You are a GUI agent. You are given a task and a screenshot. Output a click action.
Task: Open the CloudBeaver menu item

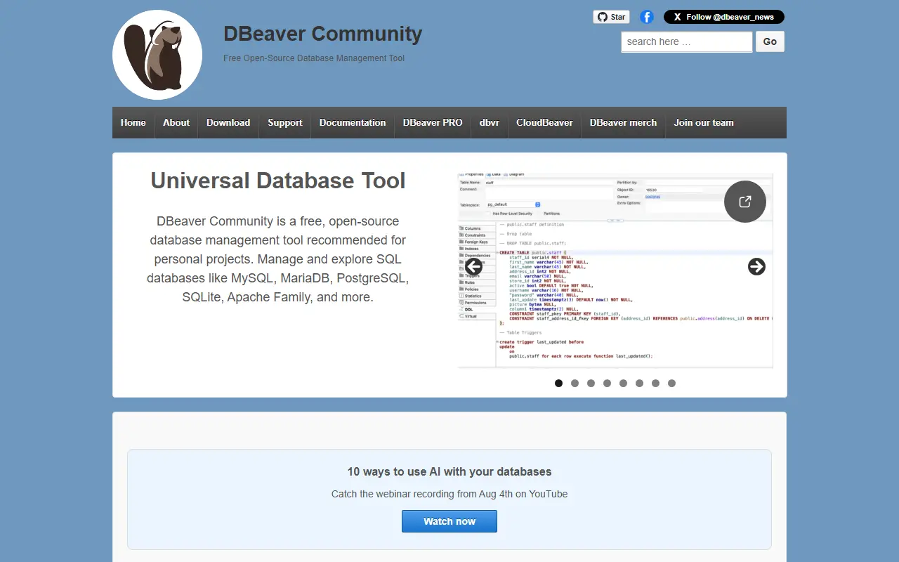[544, 122]
